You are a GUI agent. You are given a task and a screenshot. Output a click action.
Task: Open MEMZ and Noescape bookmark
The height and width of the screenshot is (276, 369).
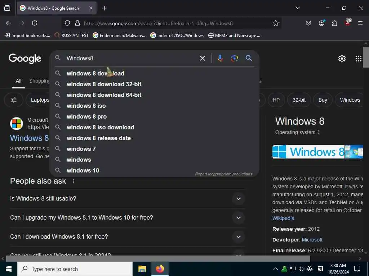point(234,36)
